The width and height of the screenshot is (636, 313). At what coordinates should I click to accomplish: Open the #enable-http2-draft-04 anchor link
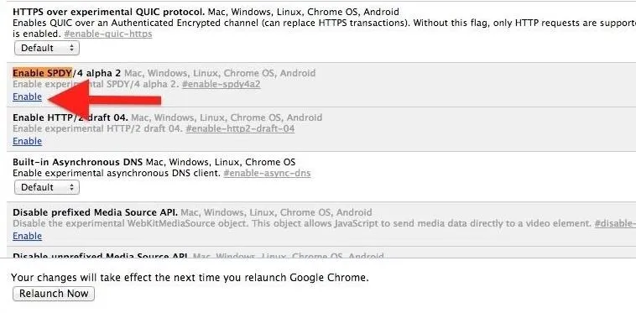click(240, 129)
